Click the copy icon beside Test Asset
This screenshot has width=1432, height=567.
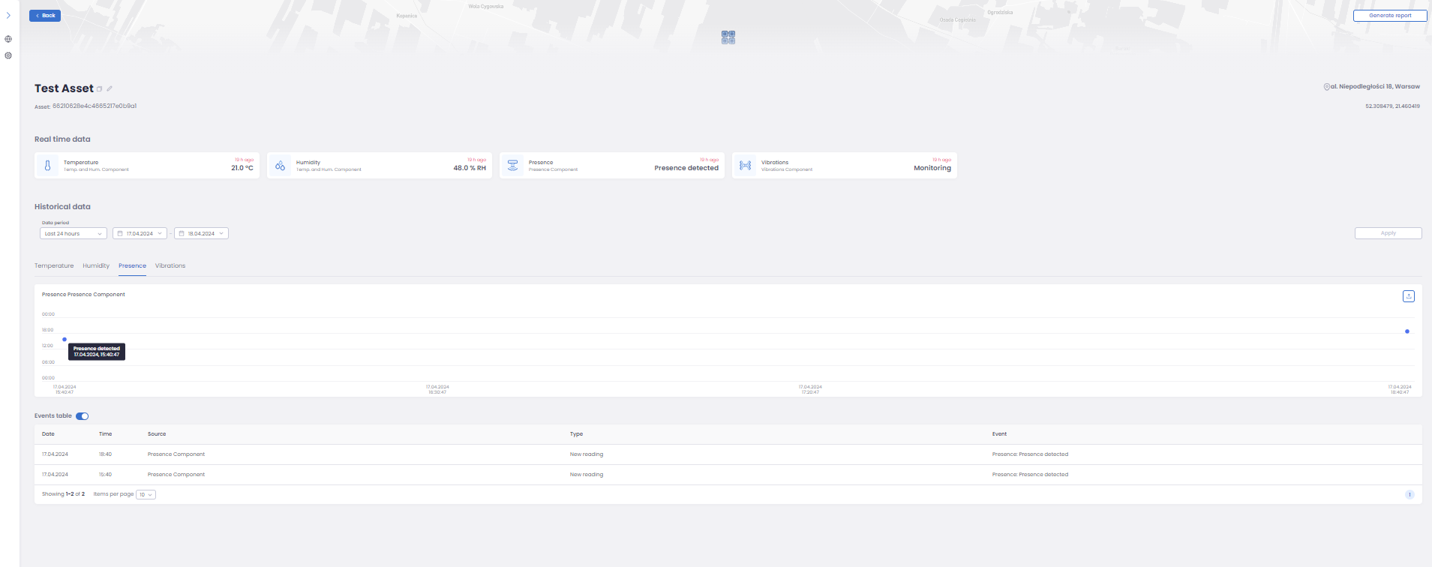coord(100,89)
